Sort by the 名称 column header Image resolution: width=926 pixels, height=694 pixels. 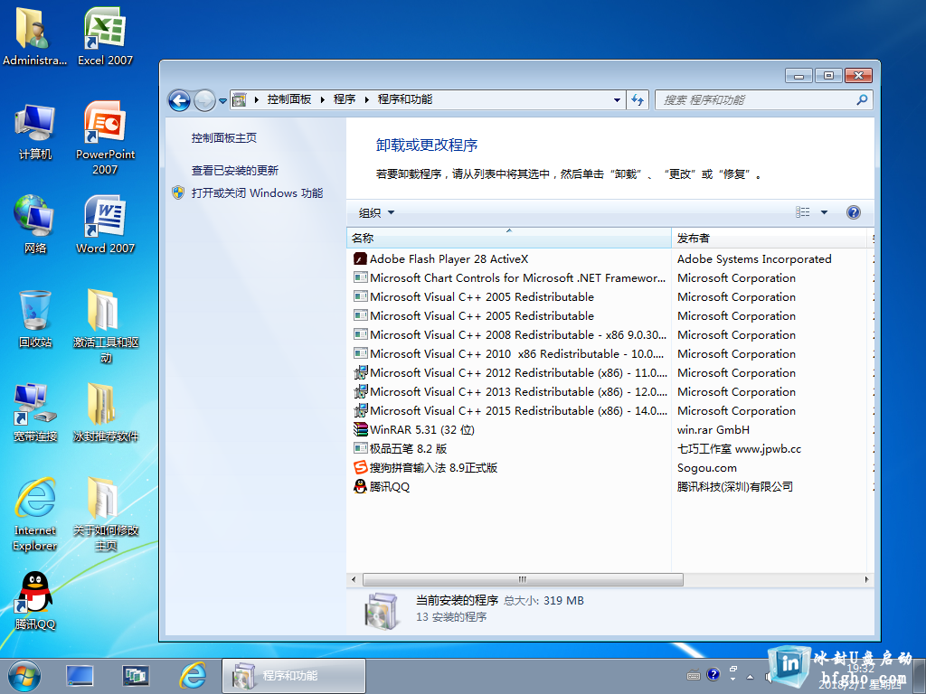[x=508, y=238]
